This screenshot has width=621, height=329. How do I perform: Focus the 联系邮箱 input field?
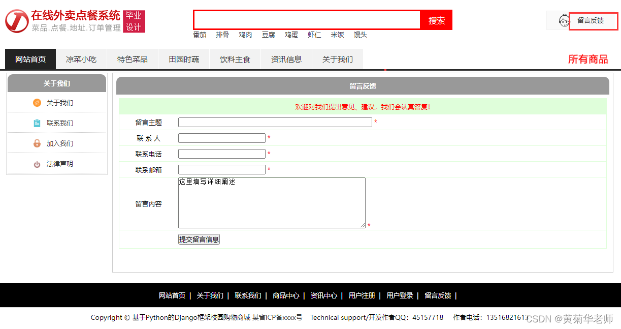coord(222,170)
